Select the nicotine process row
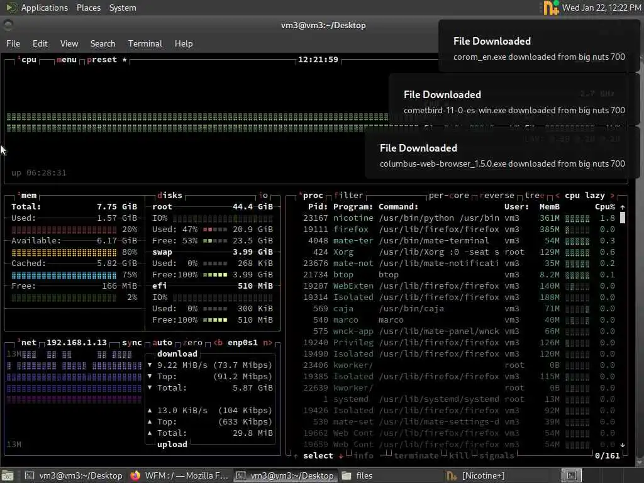This screenshot has width=644, height=483. (x=458, y=218)
